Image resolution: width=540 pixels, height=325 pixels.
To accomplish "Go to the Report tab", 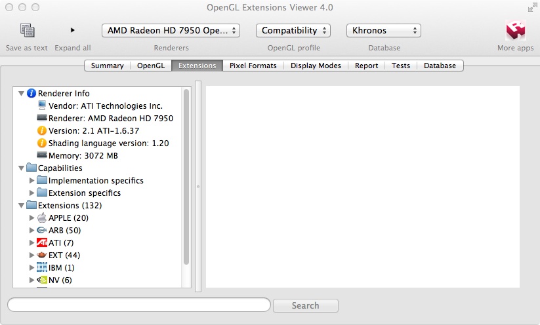I will [366, 66].
